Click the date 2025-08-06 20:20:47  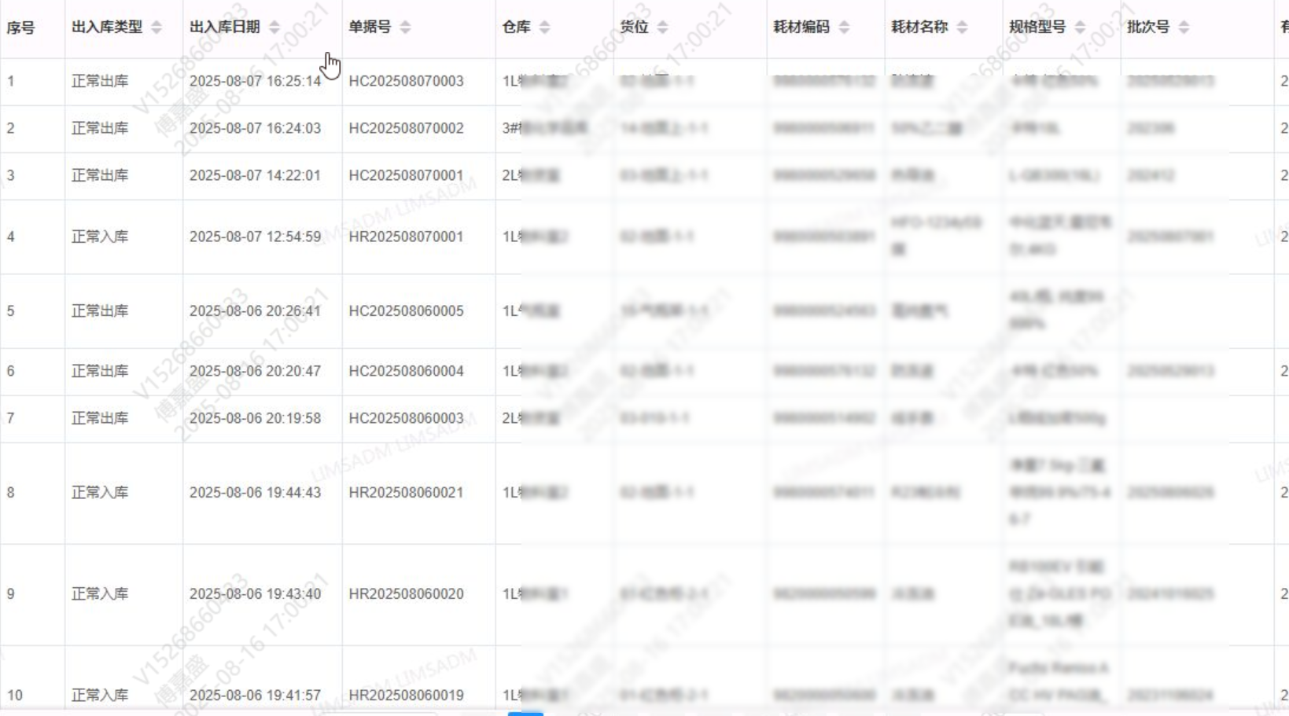pyautogui.click(x=255, y=371)
